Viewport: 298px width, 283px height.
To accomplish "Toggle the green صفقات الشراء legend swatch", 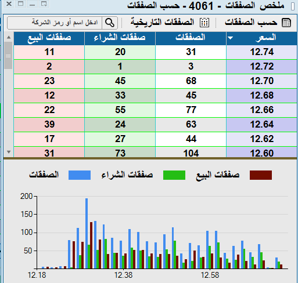I will (x=174, y=175).
